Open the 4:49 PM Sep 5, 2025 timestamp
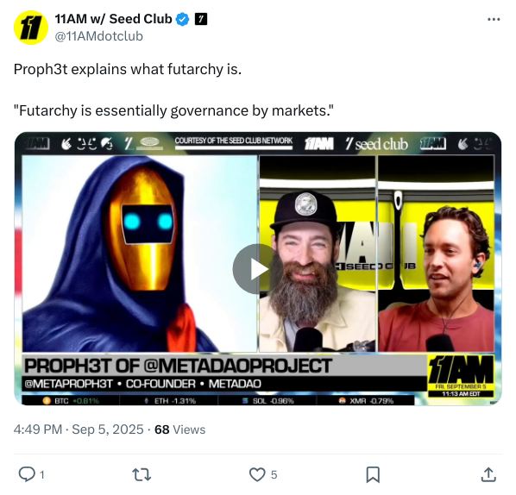Screen dimensions: 516x495 pyautogui.click(x=79, y=429)
